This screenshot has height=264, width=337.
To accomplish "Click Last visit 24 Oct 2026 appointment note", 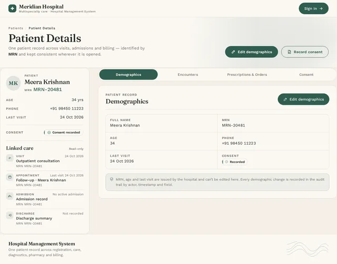I will (x=67, y=175).
